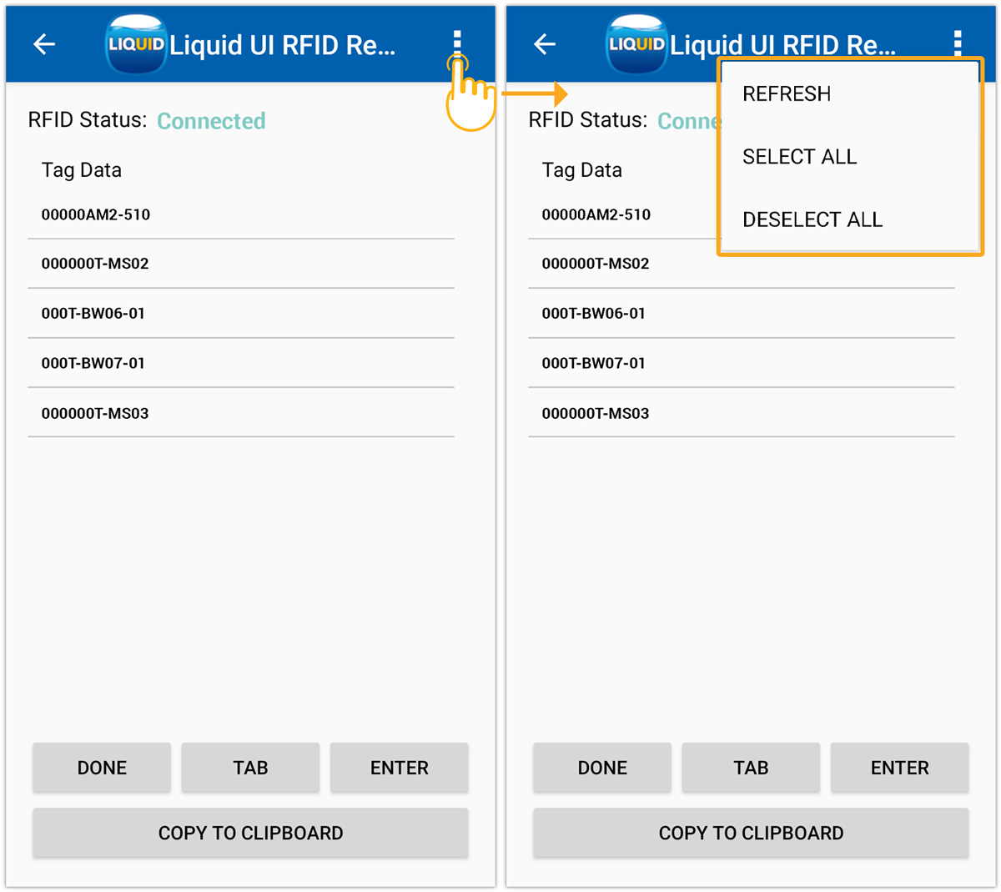The height and width of the screenshot is (892, 1001).
Task: Click the Liquid UI logo in the right title bar
Action: click(636, 43)
